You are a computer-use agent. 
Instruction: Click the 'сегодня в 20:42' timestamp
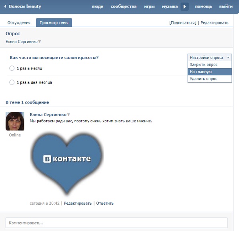tap(44, 203)
